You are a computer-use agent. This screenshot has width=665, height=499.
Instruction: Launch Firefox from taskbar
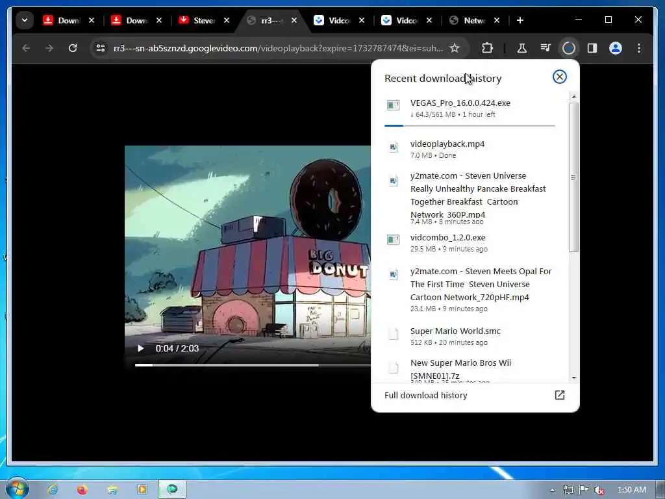pyautogui.click(x=82, y=489)
